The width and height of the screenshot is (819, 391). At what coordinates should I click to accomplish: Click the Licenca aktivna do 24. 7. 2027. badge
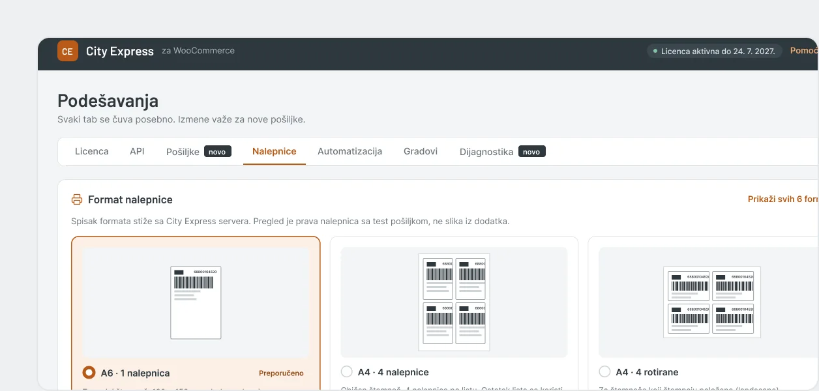click(x=714, y=51)
